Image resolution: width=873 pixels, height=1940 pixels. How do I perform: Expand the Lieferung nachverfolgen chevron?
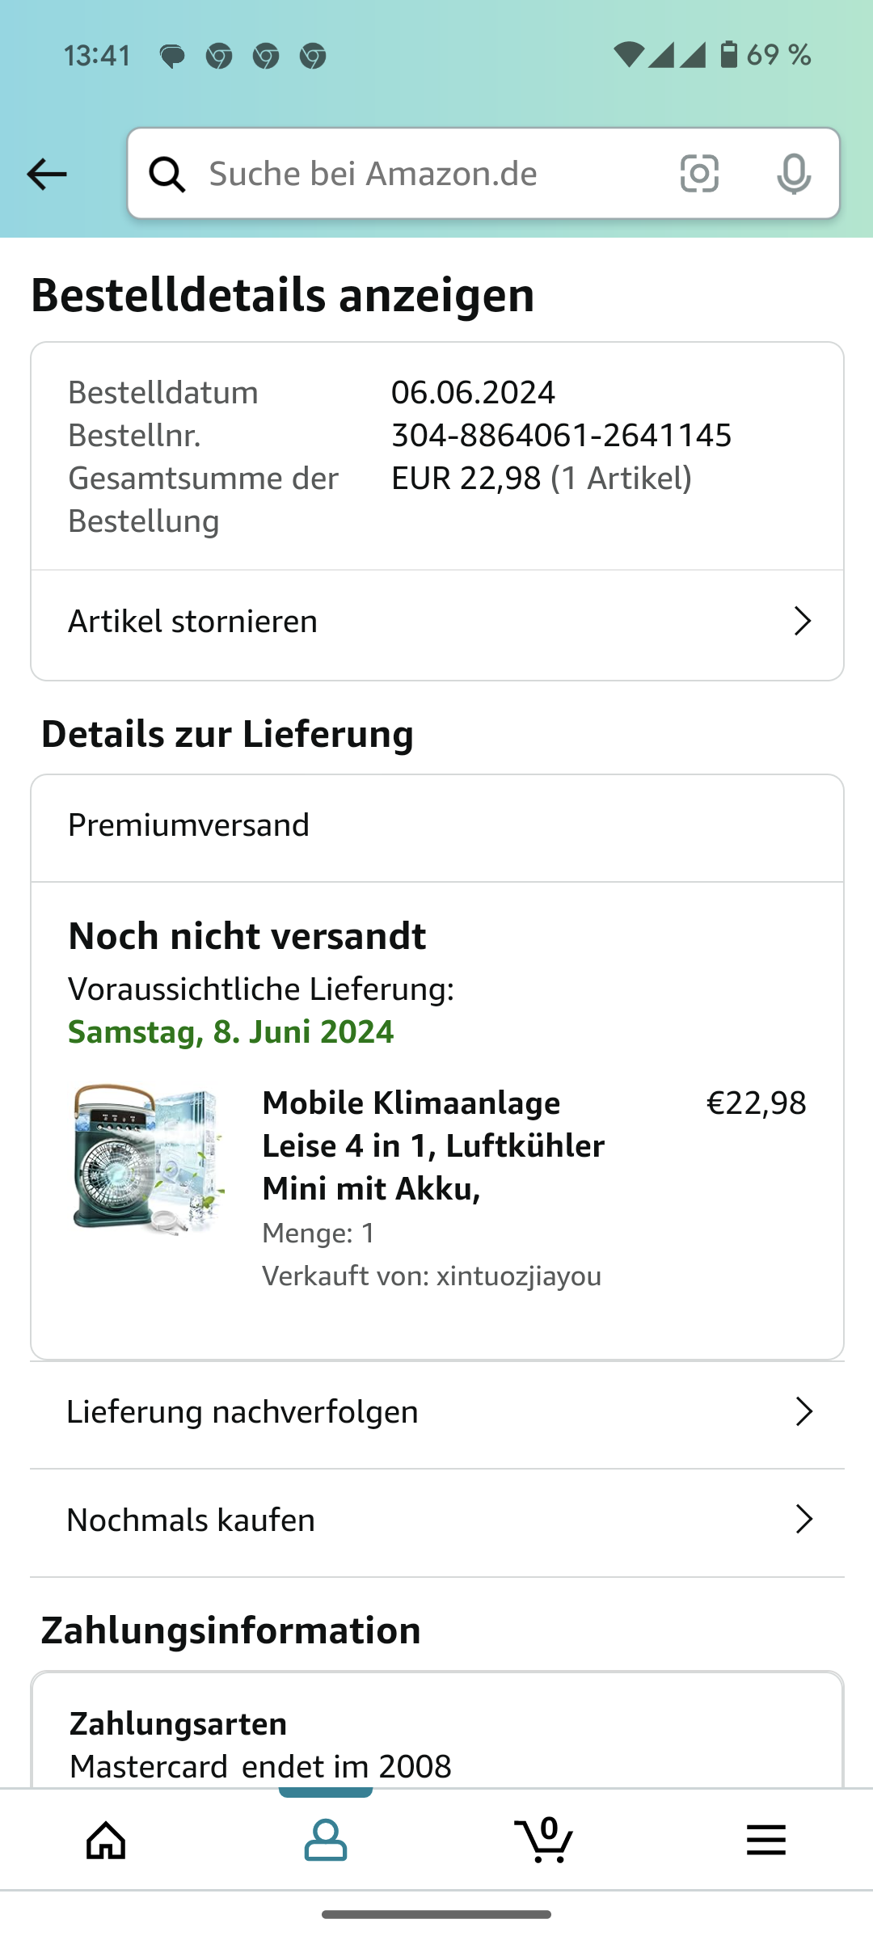click(803, 1412)
